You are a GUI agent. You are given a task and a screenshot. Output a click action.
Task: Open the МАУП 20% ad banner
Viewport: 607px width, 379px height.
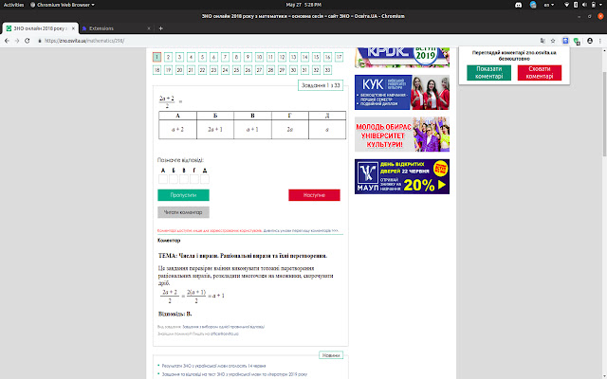click(402, 176)
